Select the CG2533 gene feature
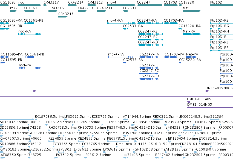This screenshot has width=233, height=159. (125, 11)
